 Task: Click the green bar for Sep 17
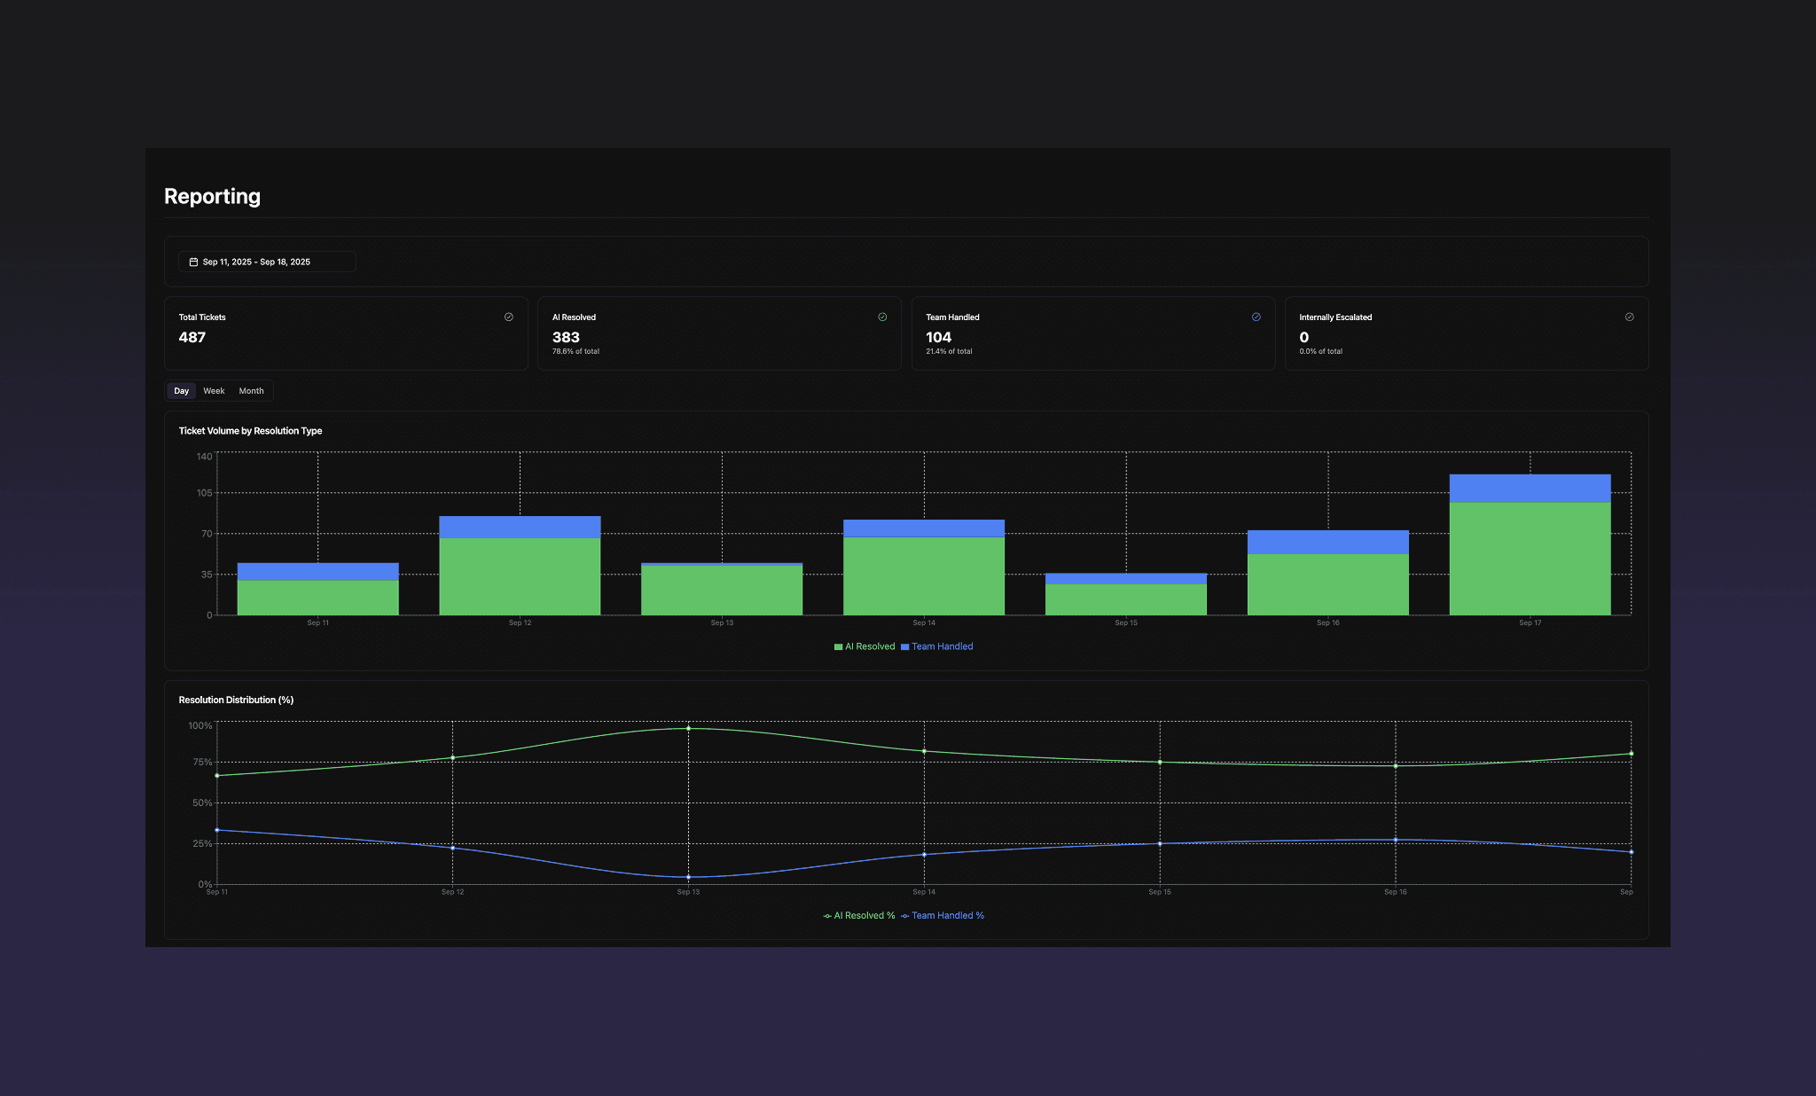coord(1530,559)
